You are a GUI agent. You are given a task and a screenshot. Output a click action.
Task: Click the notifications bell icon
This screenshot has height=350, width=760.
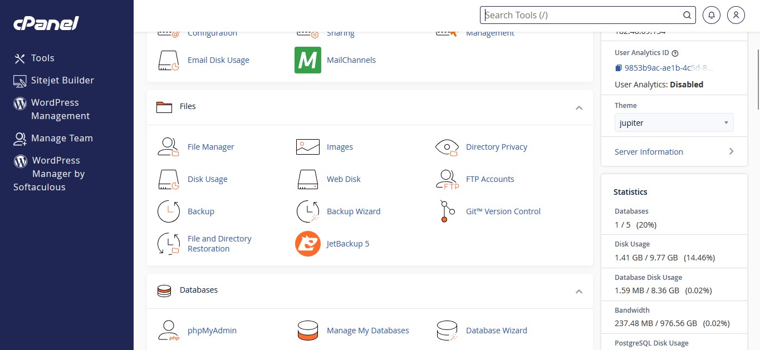click(x=712, y=15)
